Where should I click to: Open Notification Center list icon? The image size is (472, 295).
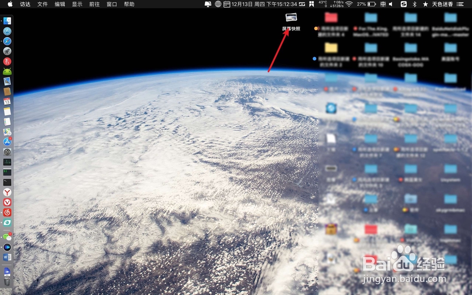pos(460,4)
